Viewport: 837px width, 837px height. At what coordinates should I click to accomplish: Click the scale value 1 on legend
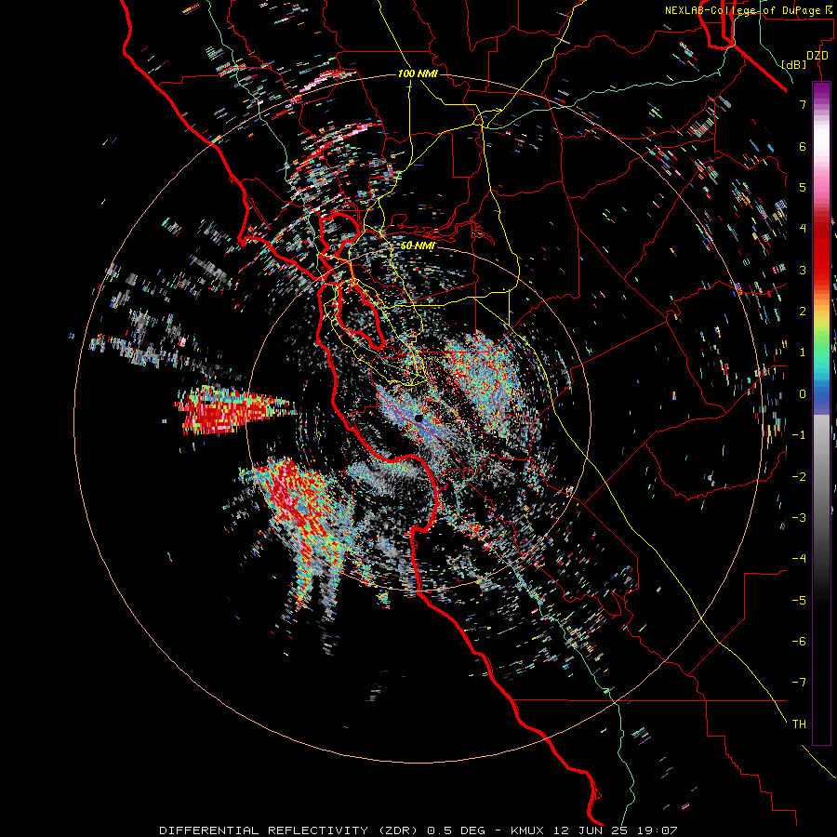point(803,352)
